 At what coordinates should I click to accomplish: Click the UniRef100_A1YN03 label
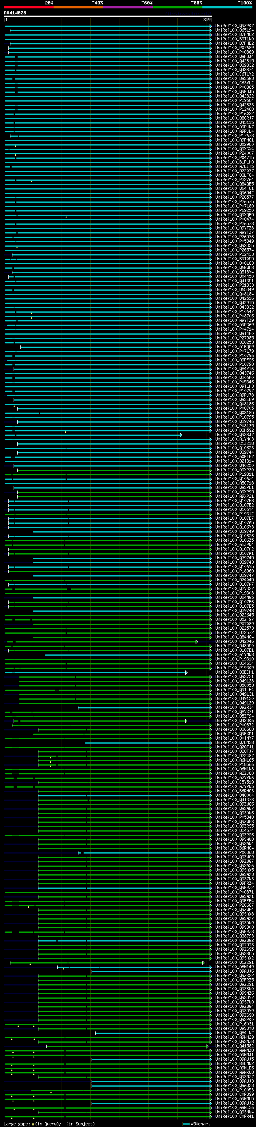[234, 439]
